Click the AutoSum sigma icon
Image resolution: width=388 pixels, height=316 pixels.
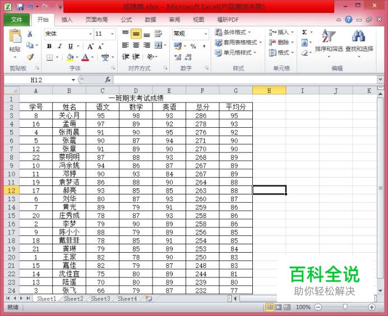pyautogui.click(x=304, y=32)
